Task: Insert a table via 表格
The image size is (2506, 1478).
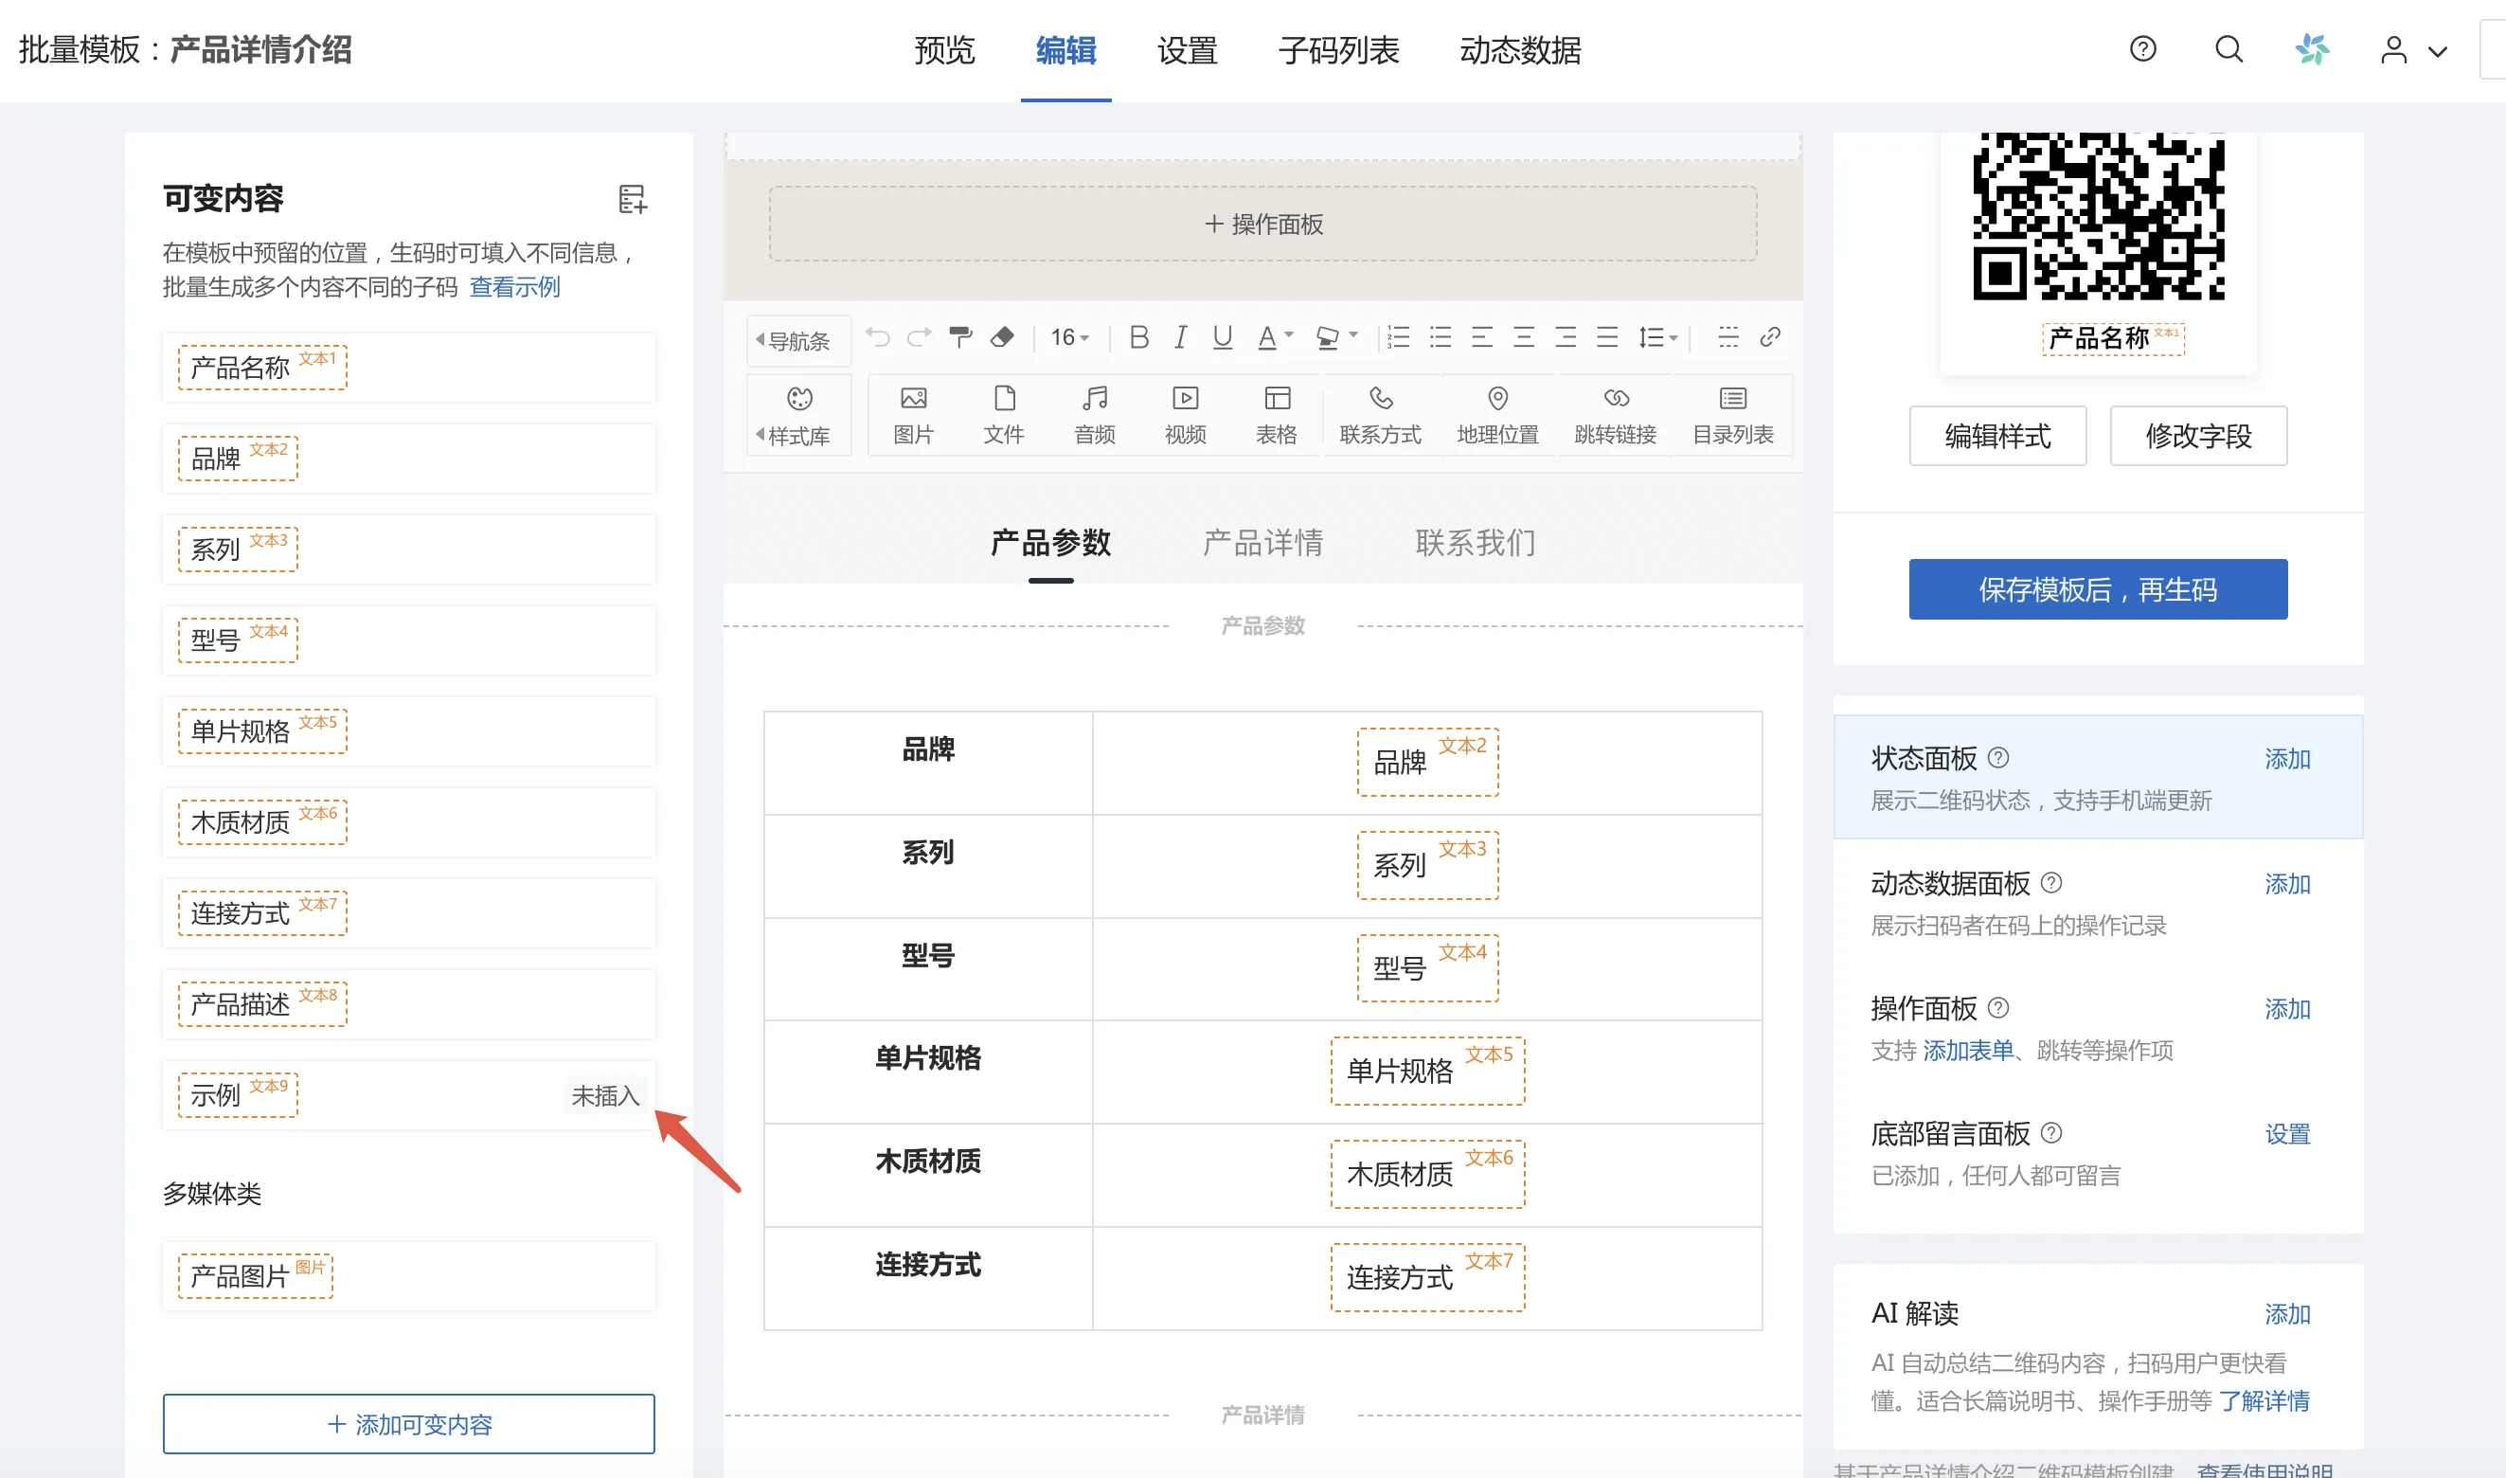Action: pos(1277,415)
